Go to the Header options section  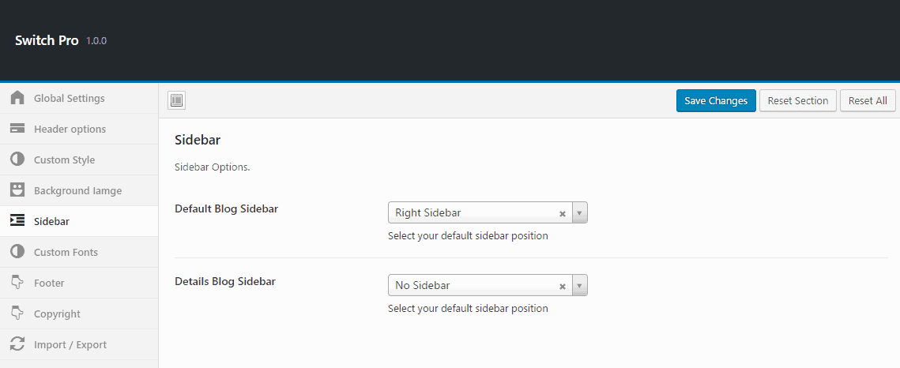pyautogui.click(x=70, y=129)
